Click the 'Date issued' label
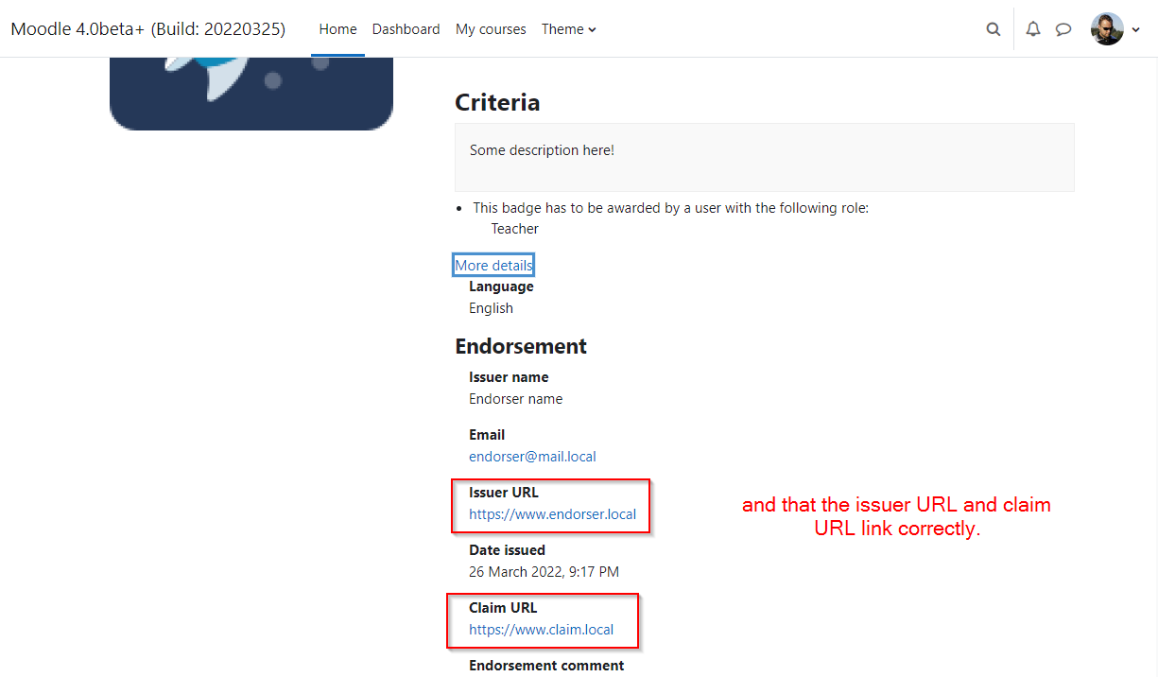Image resolution: width=1158 pixels, height=677 pixels. (507, 549)
